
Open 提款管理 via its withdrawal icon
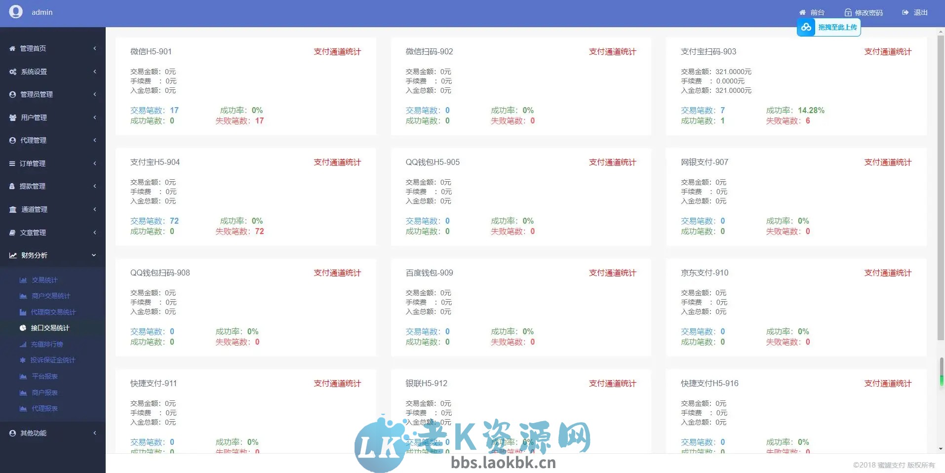point(12,186)
